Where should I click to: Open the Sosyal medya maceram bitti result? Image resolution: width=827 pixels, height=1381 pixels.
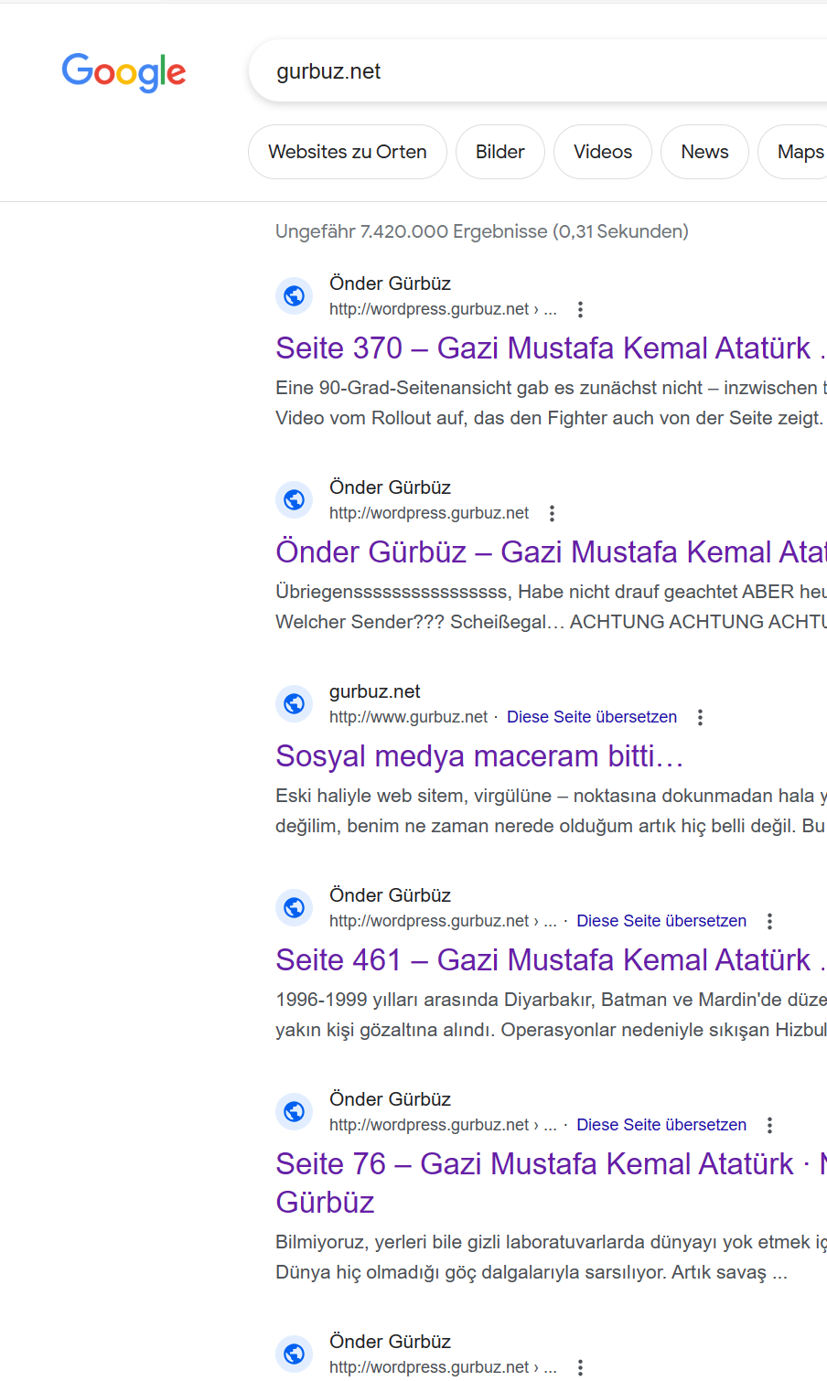tap(479, 756)
